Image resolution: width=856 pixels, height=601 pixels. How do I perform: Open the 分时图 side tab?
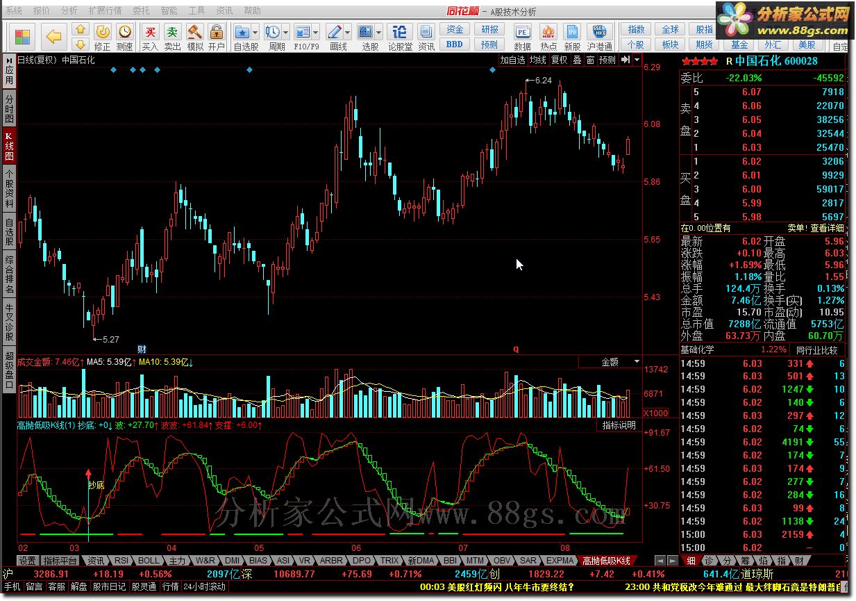point(9,109)
